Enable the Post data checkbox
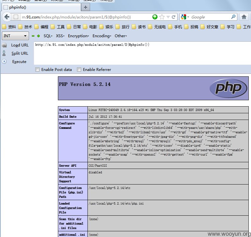 [x=37, y=69]
